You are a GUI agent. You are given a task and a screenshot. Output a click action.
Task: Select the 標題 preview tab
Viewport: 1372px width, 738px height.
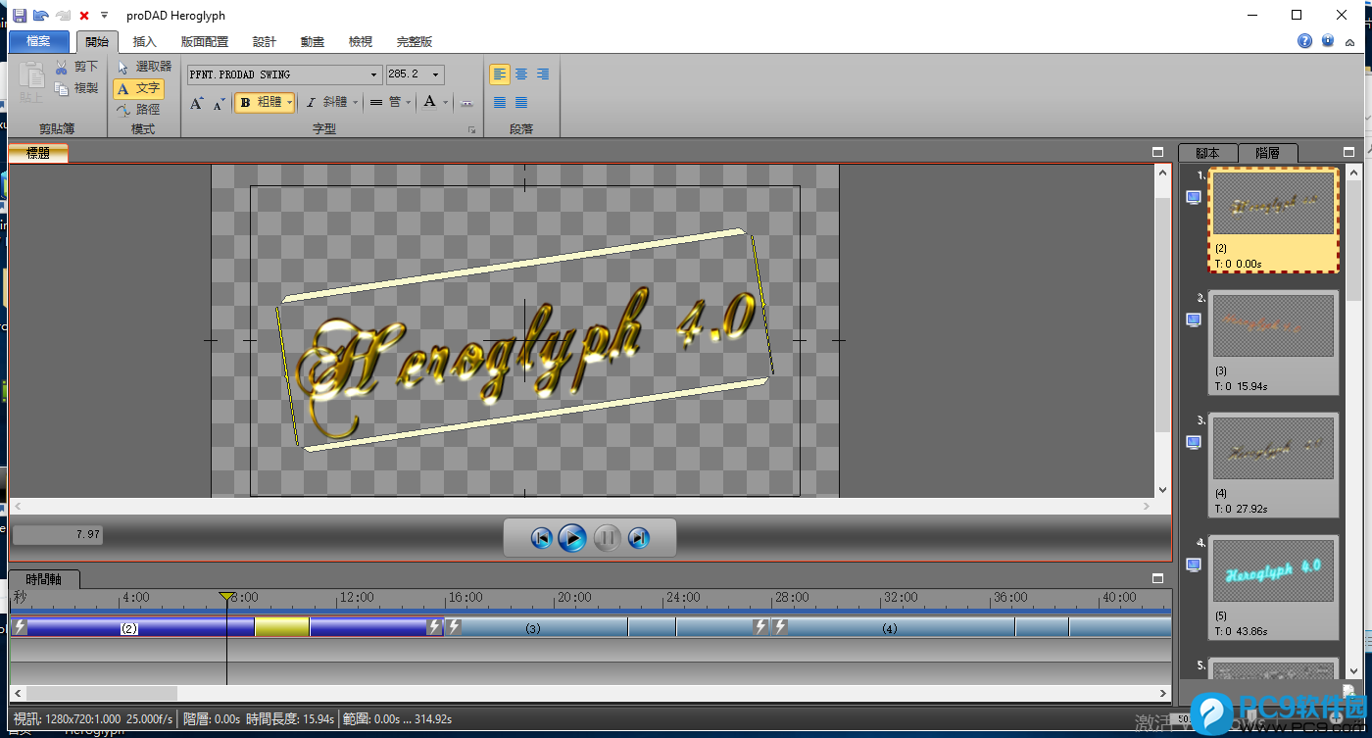(x=38, y=153)
